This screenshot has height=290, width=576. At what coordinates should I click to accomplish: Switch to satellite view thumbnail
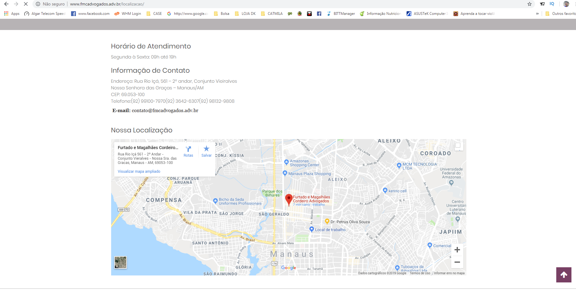[121, 262]
